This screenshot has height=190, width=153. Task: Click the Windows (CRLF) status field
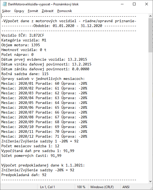tap(102, 187)
